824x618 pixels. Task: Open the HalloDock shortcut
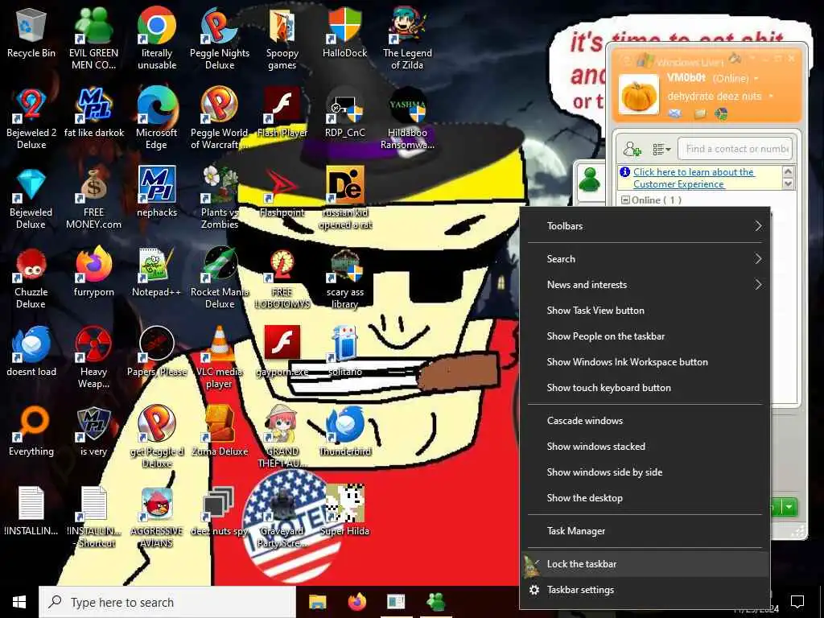344,33
